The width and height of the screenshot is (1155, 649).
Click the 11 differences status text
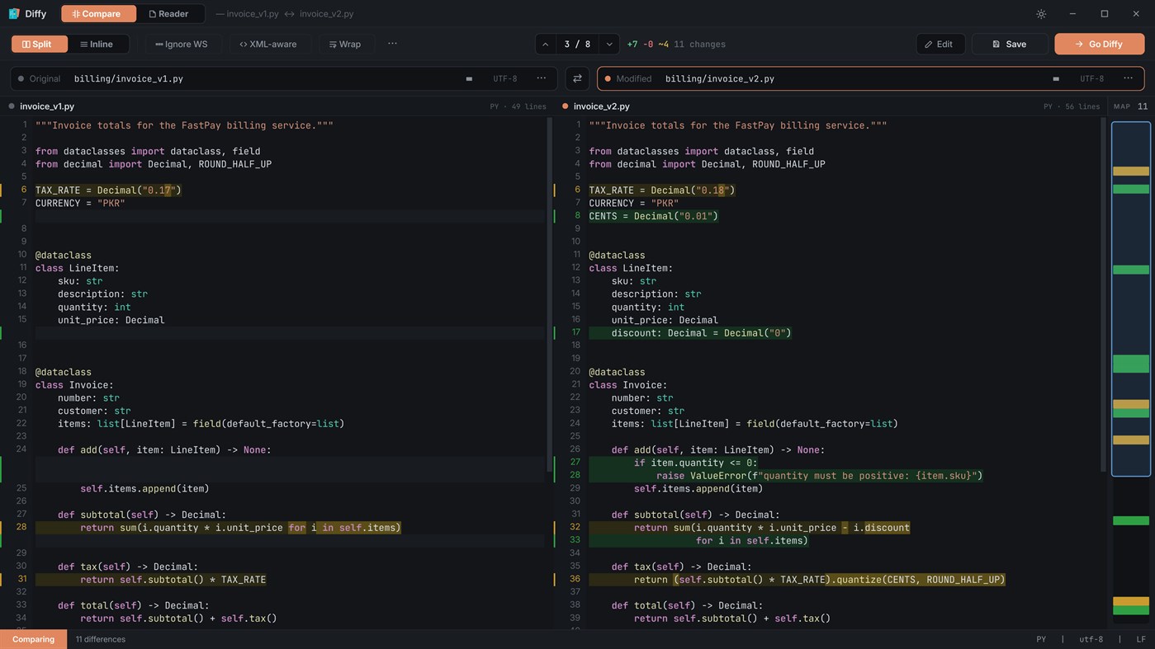tap(101, 639)
